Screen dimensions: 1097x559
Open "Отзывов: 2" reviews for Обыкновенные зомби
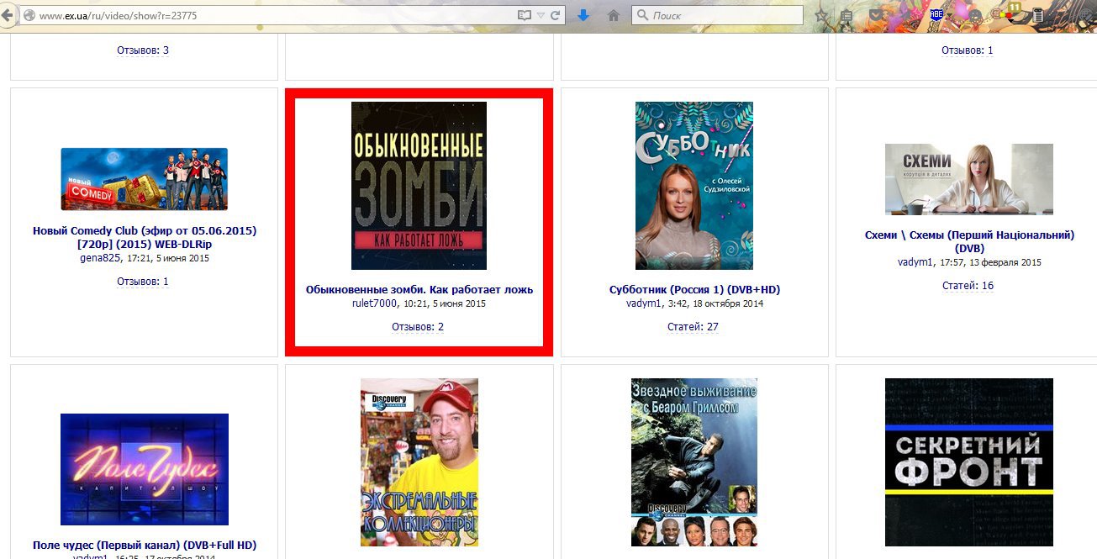[418, 327]
